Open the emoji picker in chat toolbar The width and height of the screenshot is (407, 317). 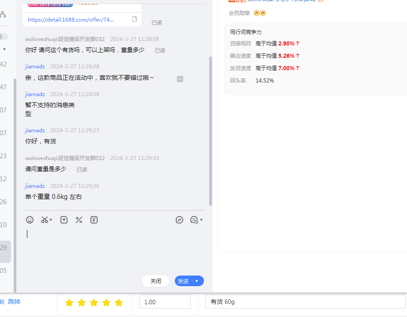point(30,220)
